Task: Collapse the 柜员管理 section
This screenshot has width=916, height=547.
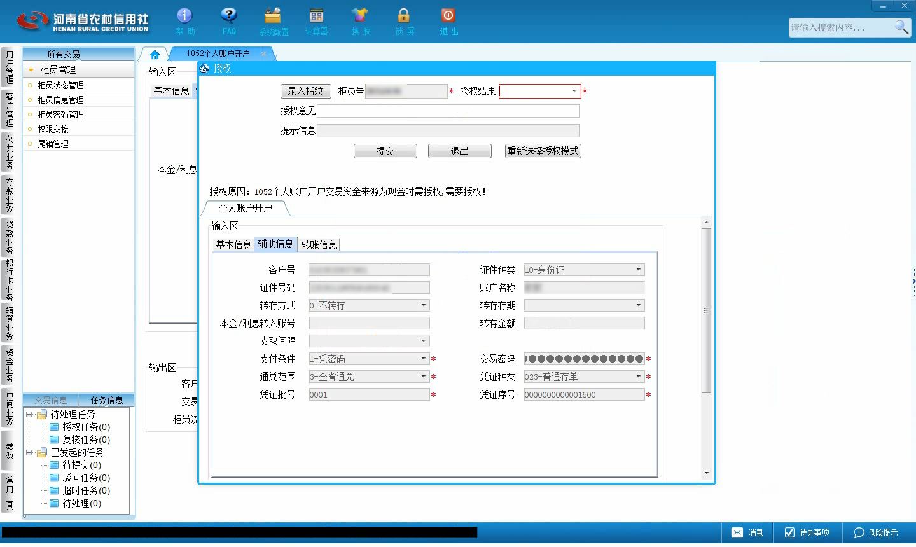Action: click(31, 70)
